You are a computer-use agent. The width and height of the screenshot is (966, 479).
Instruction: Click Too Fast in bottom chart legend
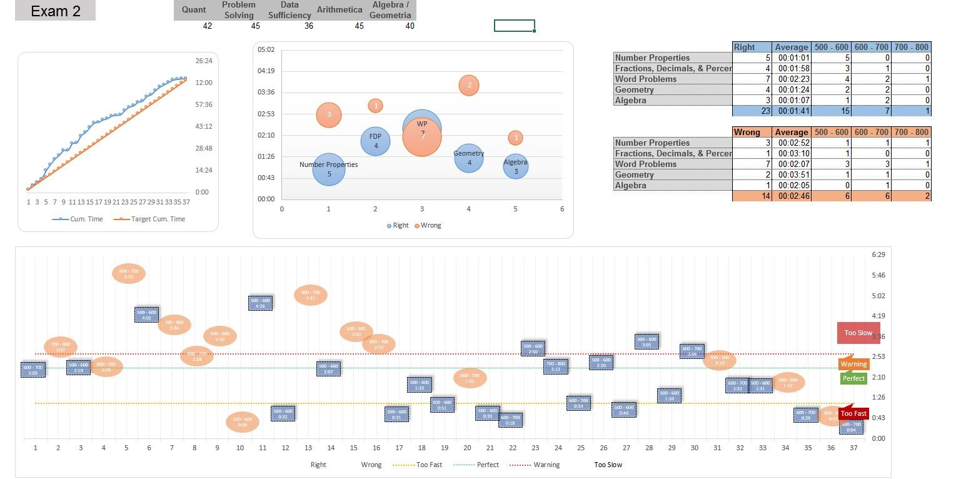(417, 465)
